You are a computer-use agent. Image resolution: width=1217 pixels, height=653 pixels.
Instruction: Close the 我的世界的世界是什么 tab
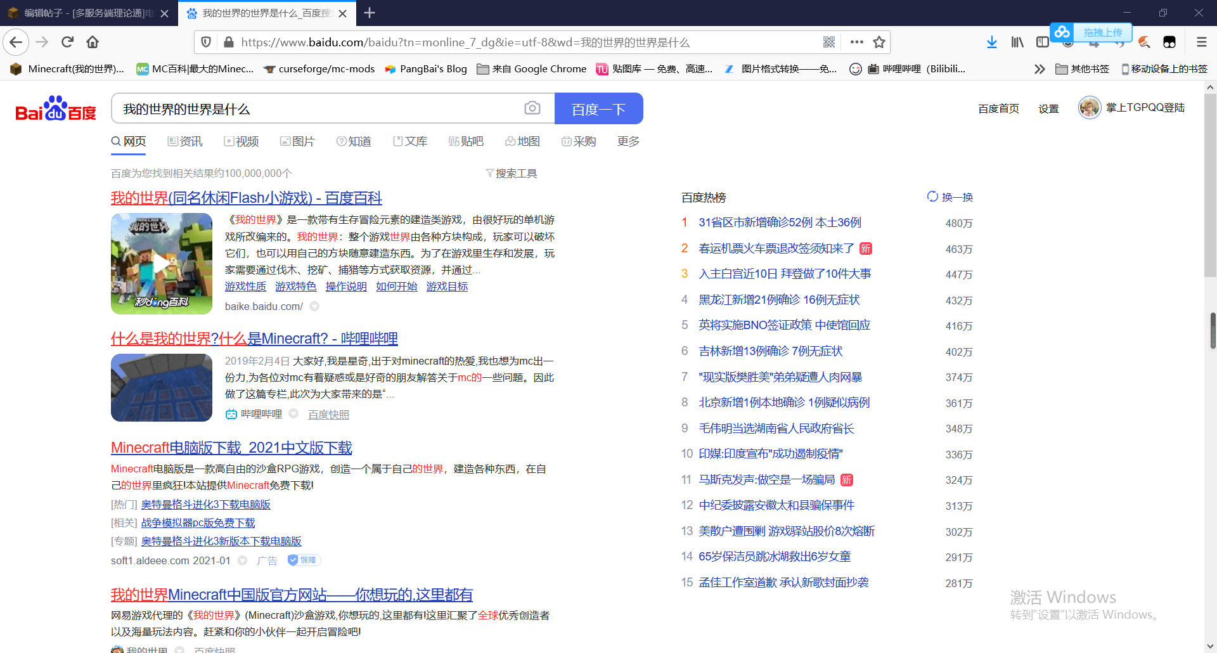(343, 13)
